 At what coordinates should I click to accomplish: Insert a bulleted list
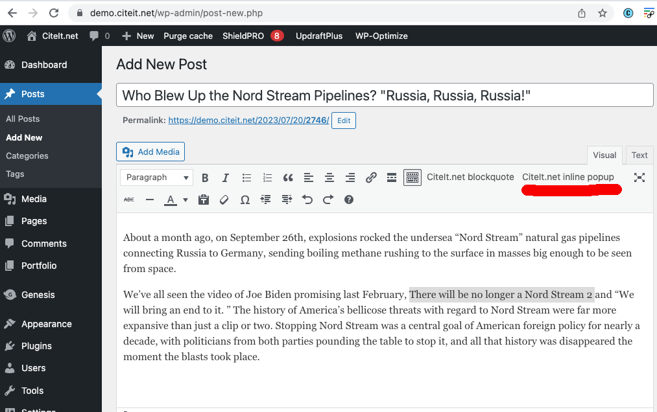click(246, 177)
